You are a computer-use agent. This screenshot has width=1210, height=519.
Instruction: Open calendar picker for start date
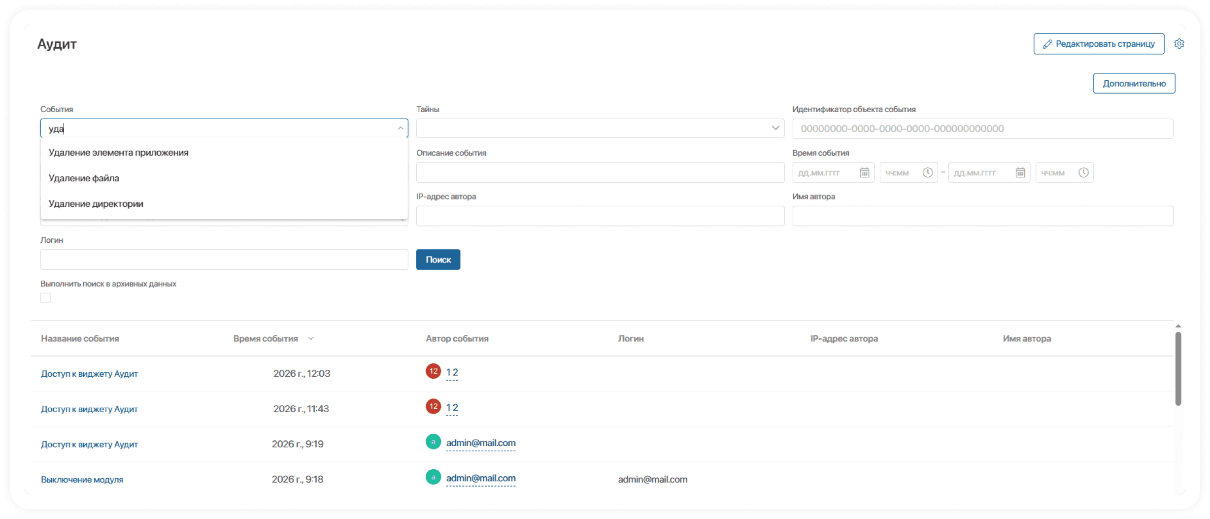pyautogui.click(x=864, y=173)
